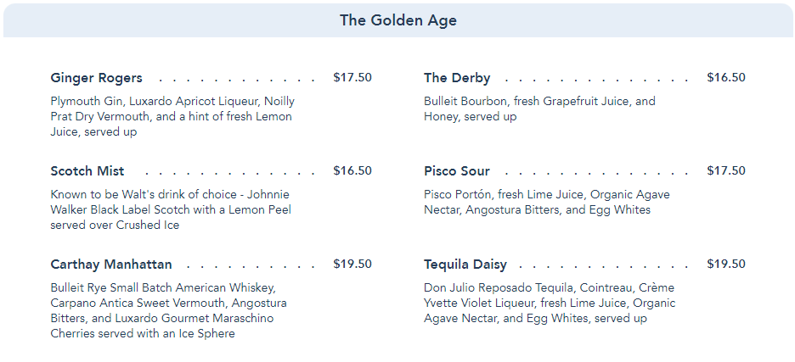
Task: Select the Ginger Rogers drink title
Action: pos(96,78)
